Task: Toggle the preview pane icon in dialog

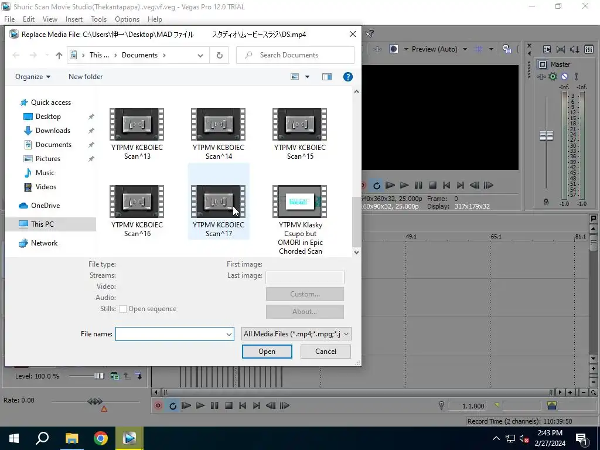Action: 327,77
